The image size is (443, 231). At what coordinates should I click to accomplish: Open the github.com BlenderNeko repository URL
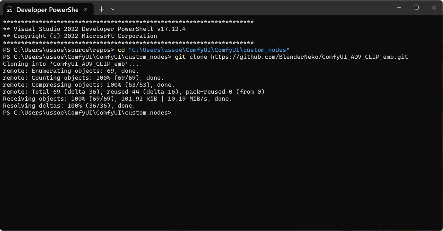coord(309,57)
